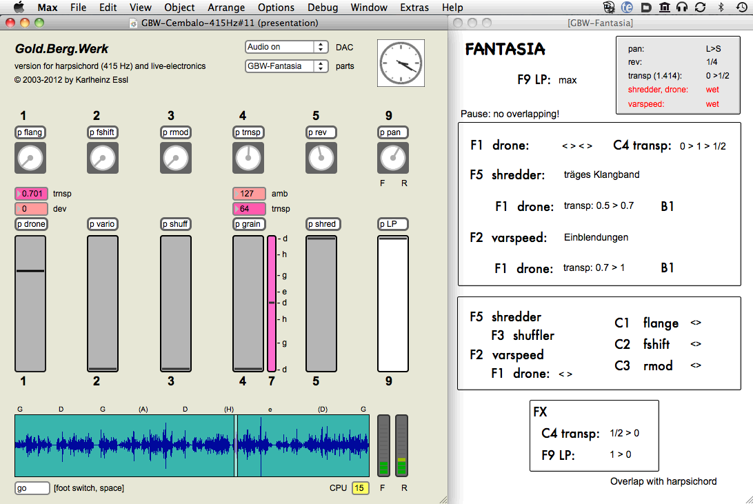Image resolution: width=753 pixels, height=504 pixels.
Task: Click the frequency shift dial under p fshift
Action: tap(103, 159)
